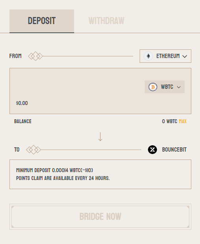Click the Ethereum logo icon
200x244 pixels.
[148, 56]
